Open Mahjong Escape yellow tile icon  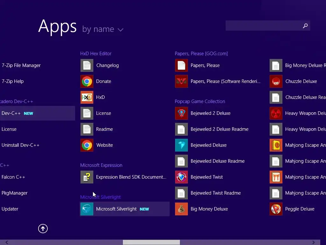(x=276, y=145)
